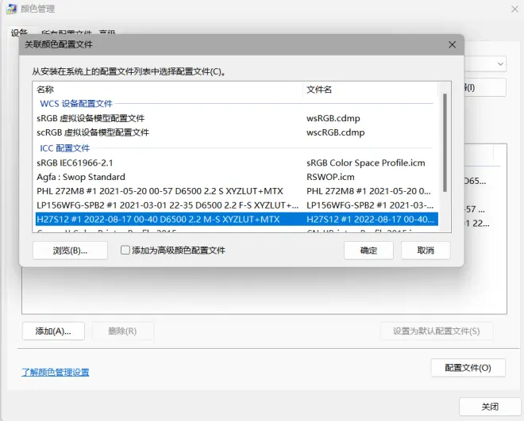The width and height of the screenshot is (524, 421).
Task: Click the 文件名 column header
Action: point(370,90)
